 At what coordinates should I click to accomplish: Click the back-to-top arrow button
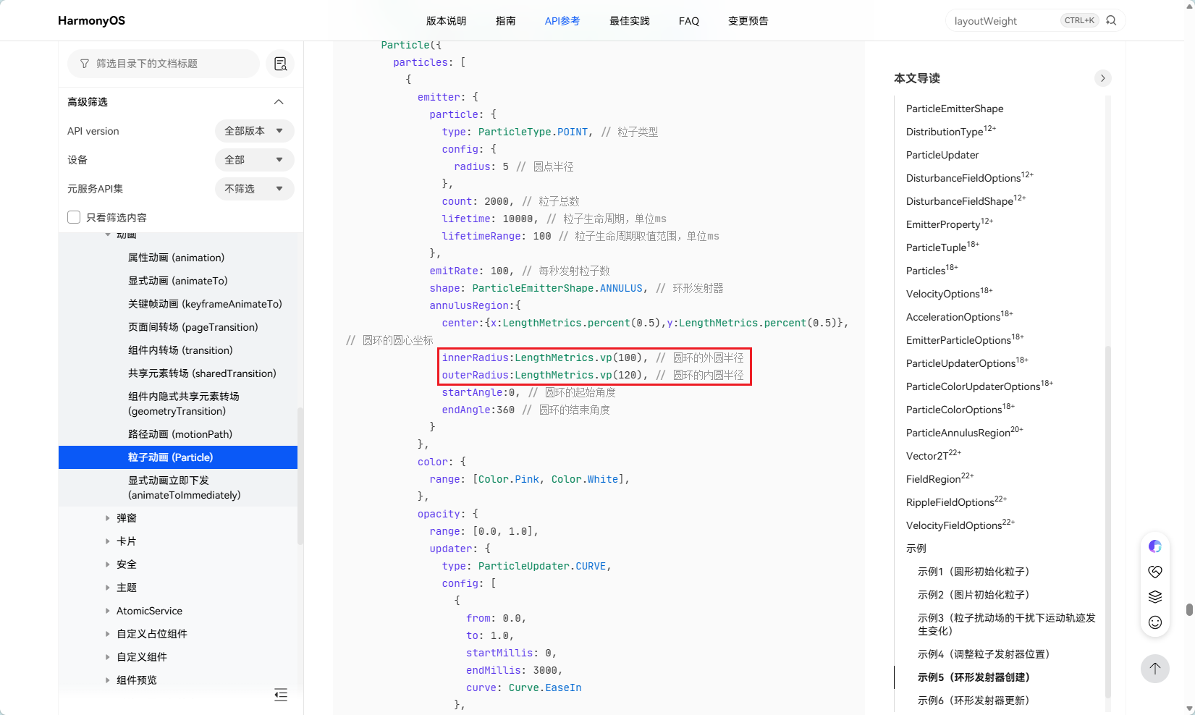click(1155, 668)
